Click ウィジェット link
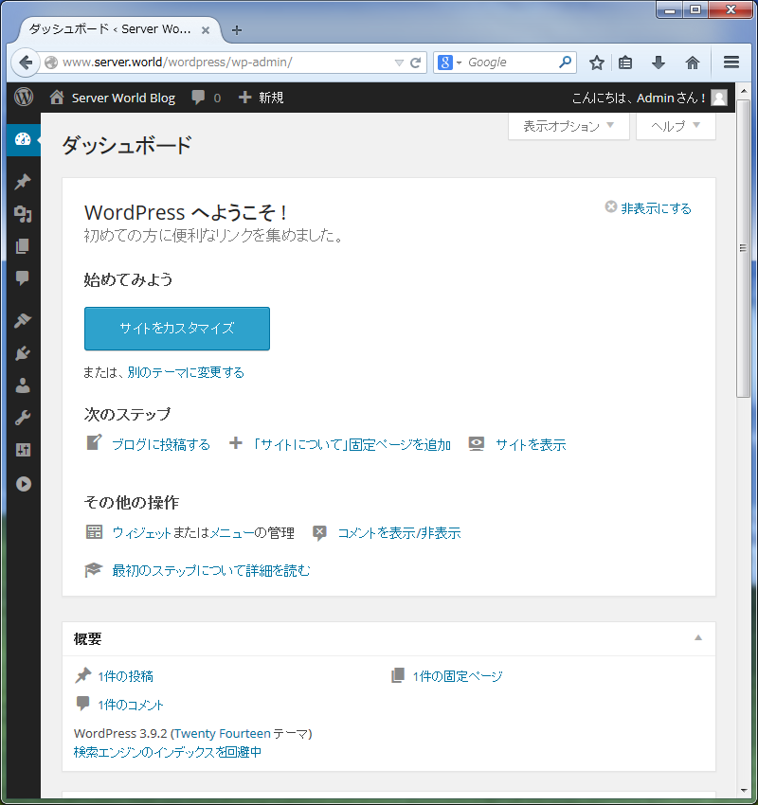 (x=141, y=533)
